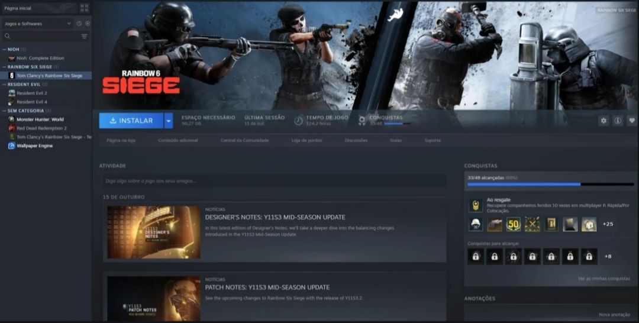The image size is (639, 323).
Task: Go to Página inicial
Action: click(18, 8)
